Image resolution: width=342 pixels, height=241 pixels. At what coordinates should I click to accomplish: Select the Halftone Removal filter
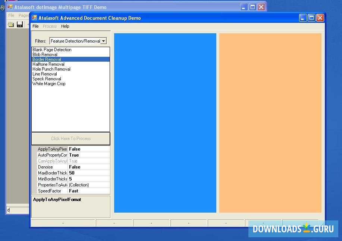(x=48, y=64)
